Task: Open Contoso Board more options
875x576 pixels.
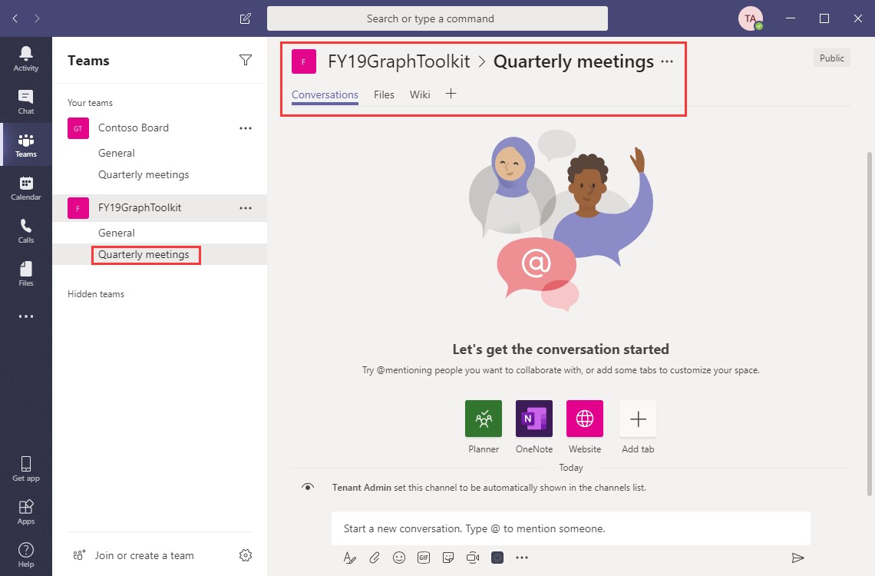Action: 246,127
